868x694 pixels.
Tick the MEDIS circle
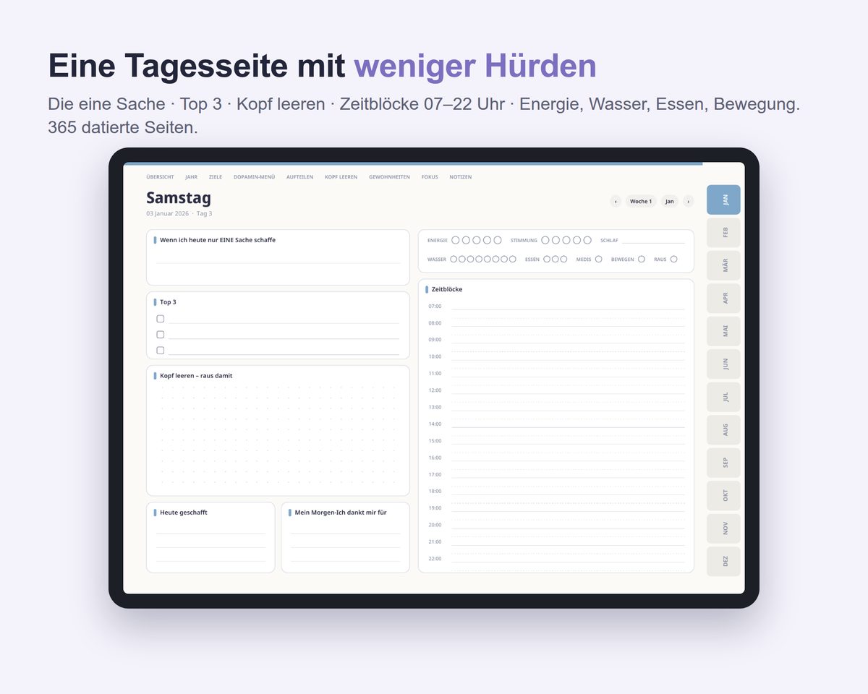[598, 259]
